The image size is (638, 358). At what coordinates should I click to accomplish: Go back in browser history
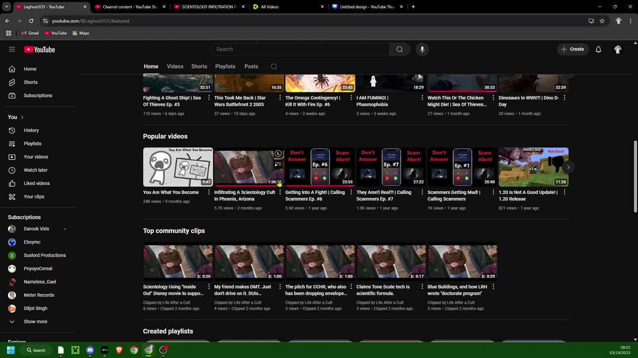tap(7, 21)
